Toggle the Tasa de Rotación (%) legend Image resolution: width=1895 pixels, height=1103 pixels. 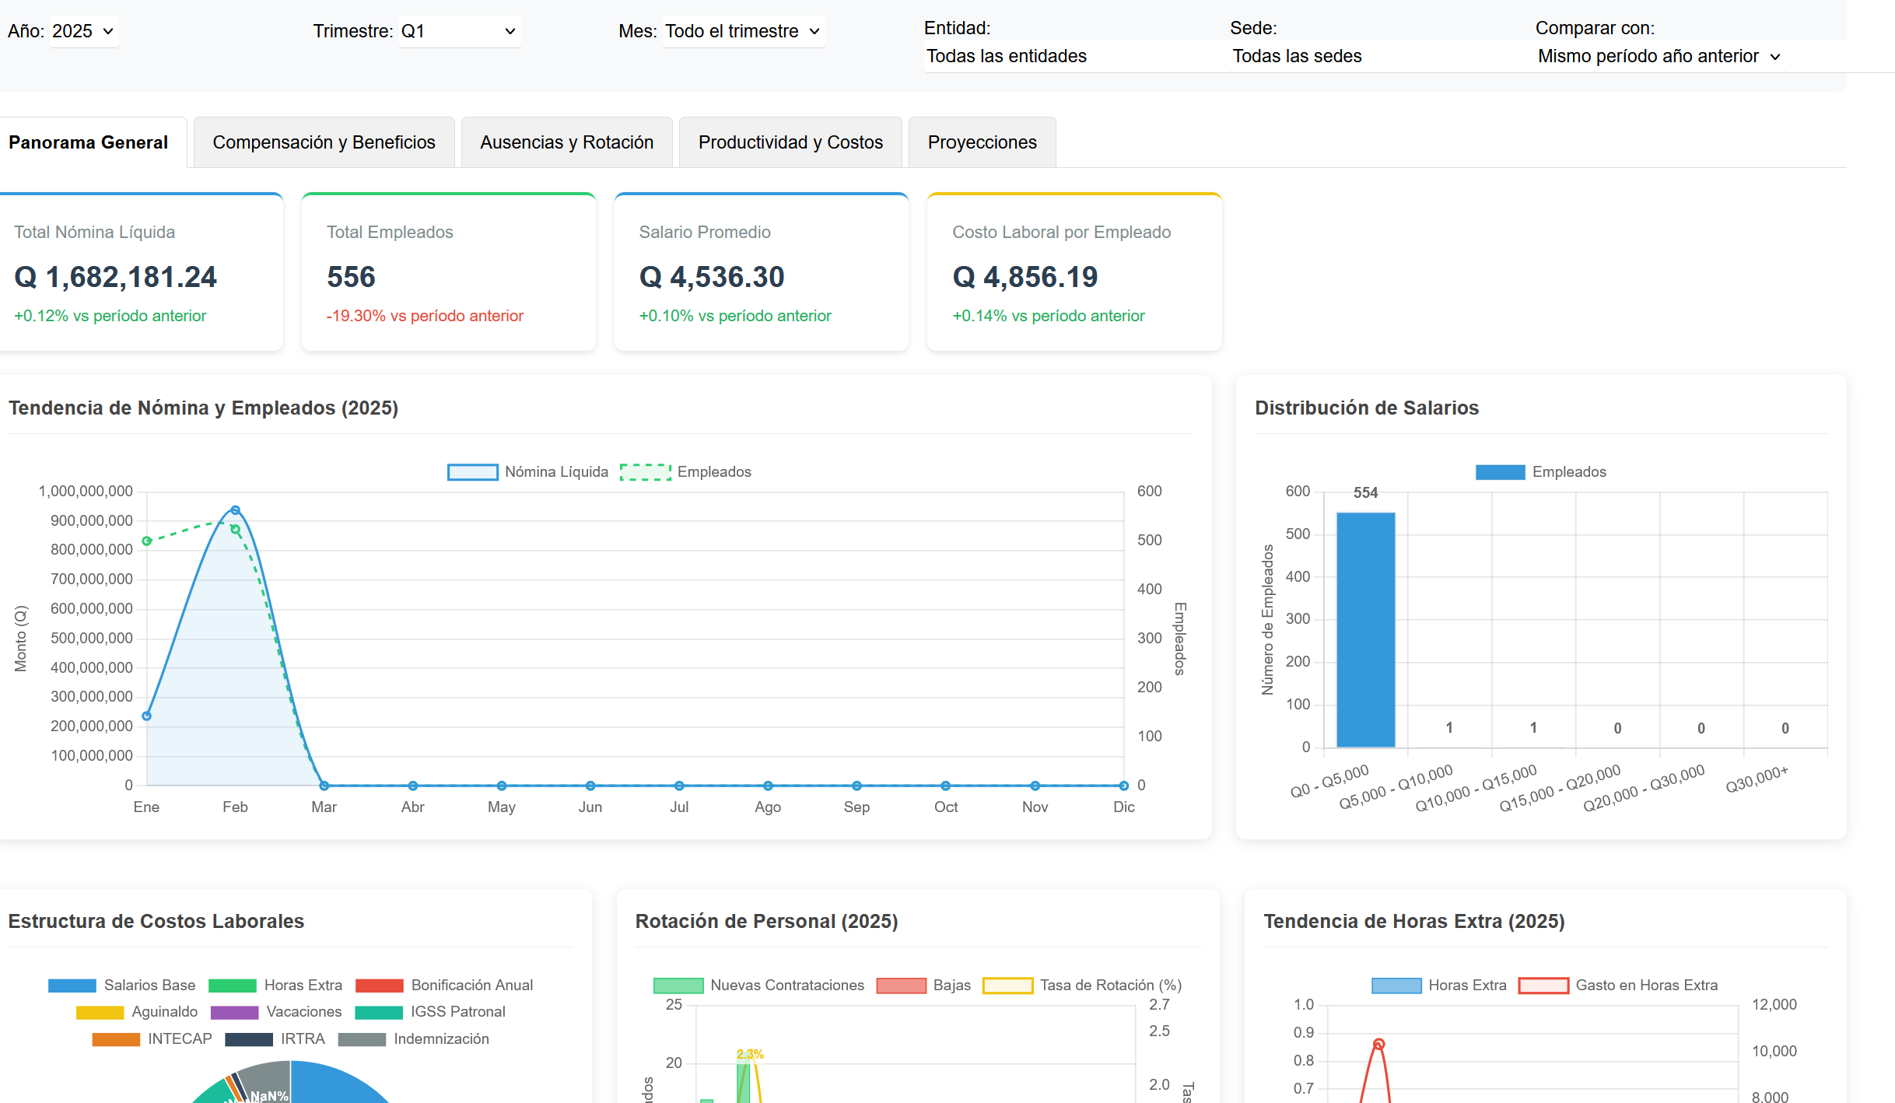1082,986
